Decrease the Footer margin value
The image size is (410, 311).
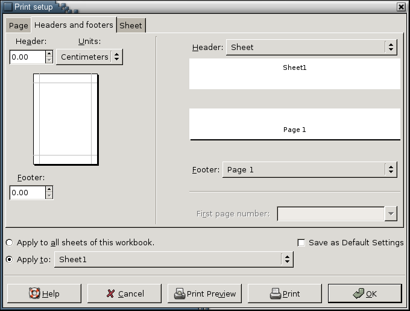(49, 196)
